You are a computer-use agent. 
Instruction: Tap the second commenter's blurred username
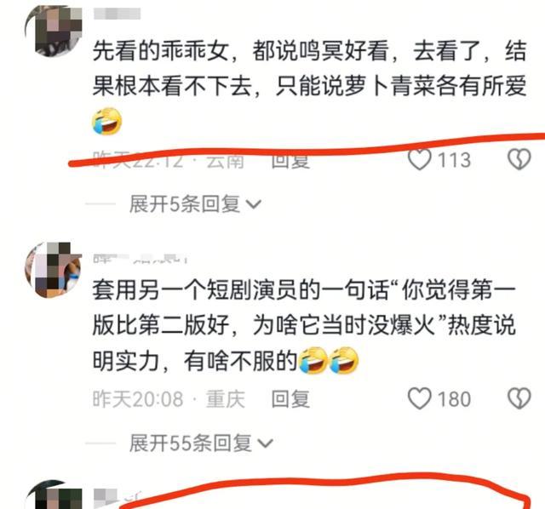(x=141, y=259)
